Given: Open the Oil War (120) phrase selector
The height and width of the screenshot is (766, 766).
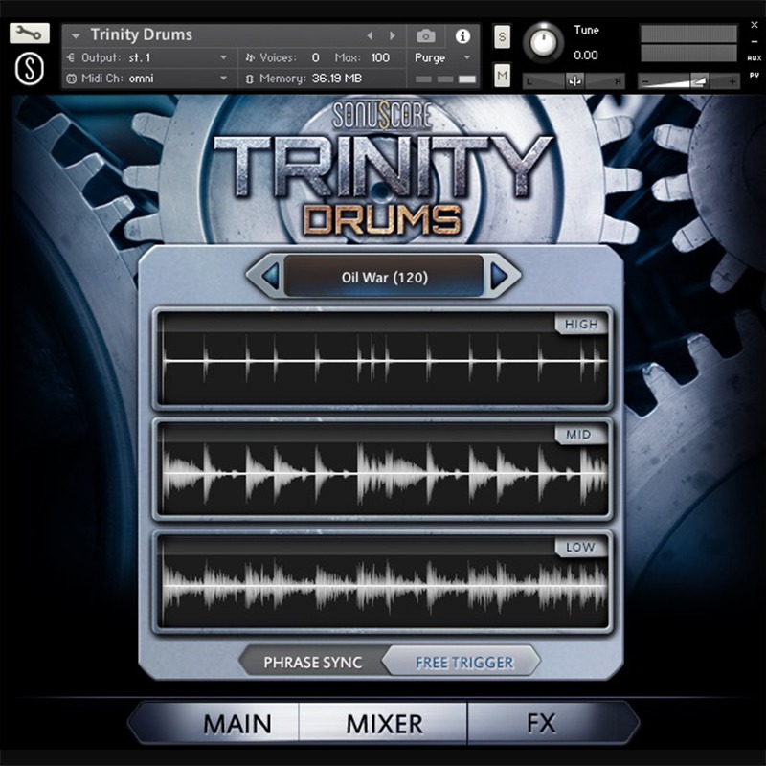Looking at the screenshot, I should pos(384,277).
